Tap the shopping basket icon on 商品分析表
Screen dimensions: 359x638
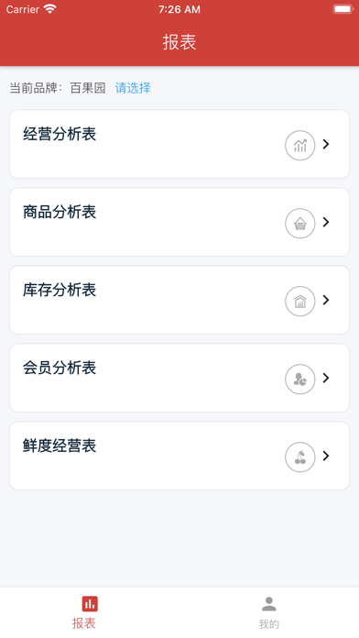pyautogui.click(x=300, y=224)
